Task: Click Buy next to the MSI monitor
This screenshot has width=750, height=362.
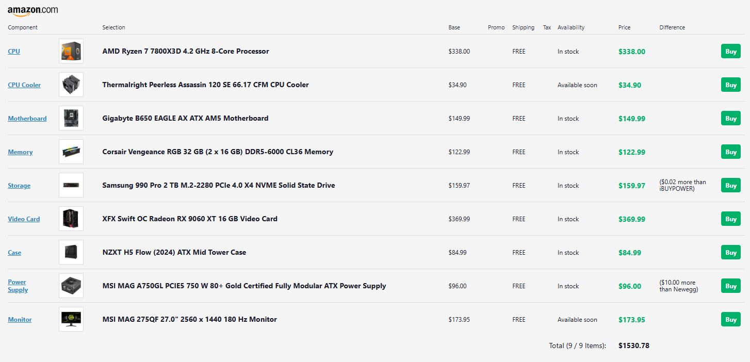Action: [730, 320]
